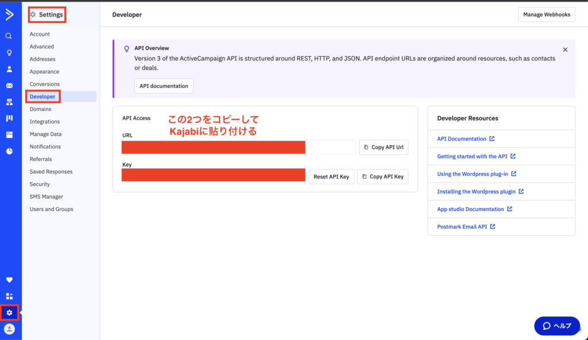Open Appearance settings

click(44, 72)
